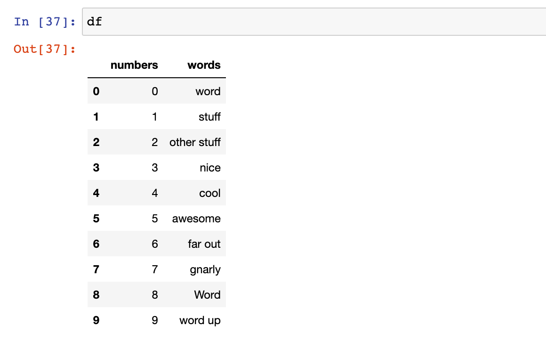The width and height of the screenshot is (546, 342).
Task: Select the cell containing far out
Action: click(206, 244)
